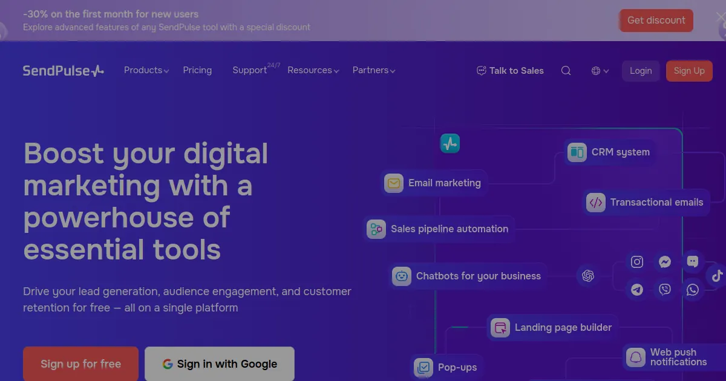Click Sign up for free button

(81, 364)
